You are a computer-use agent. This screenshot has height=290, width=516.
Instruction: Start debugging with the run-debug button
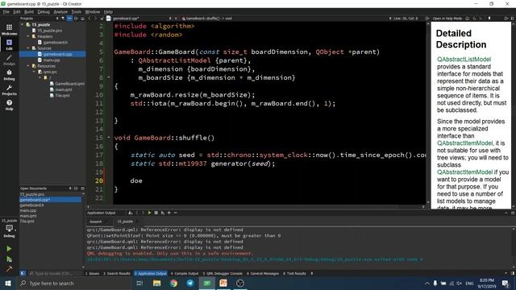(9, 259)
